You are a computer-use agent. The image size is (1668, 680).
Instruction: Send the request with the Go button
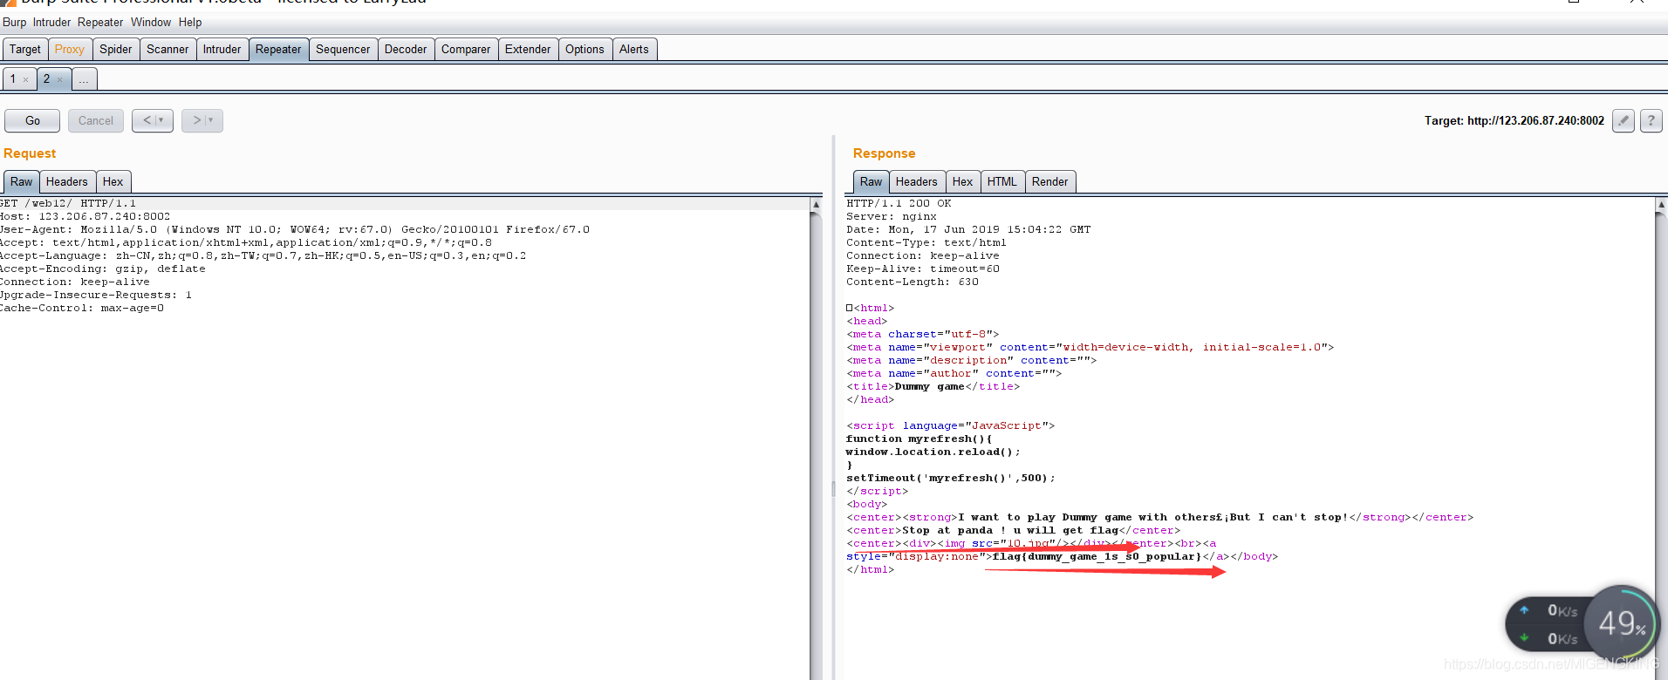[32, 120]
